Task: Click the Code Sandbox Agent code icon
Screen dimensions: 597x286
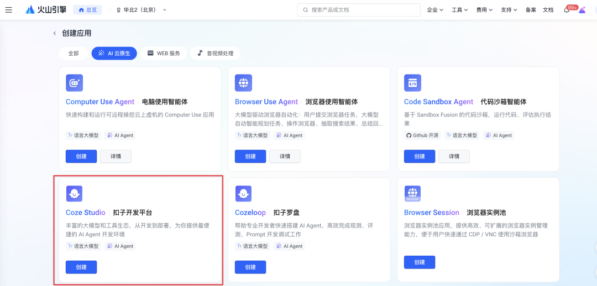Action: 412,83
